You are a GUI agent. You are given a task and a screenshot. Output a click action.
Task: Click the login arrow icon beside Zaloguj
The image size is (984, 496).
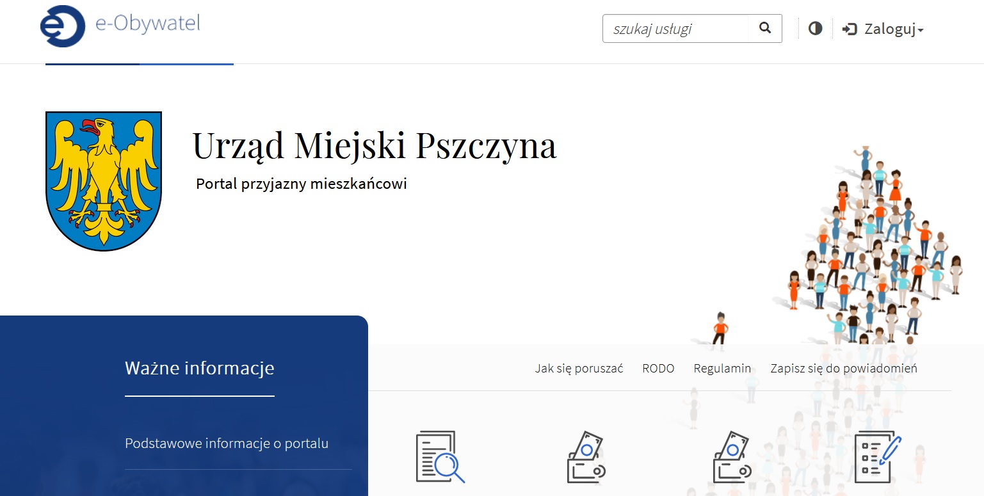pyautogui.click(x=850, y=29)
